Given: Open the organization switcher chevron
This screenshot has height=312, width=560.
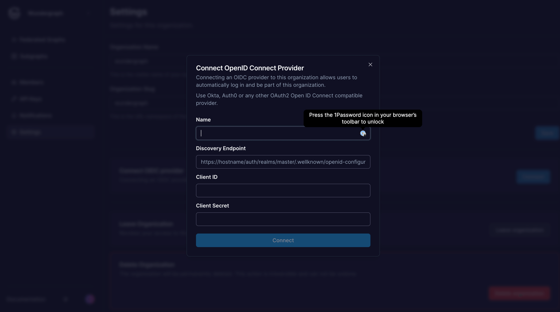Looking at the screenshot, I should [88, 13].
